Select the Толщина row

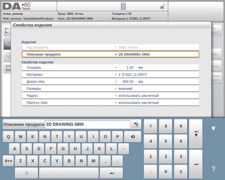(110, 68)
